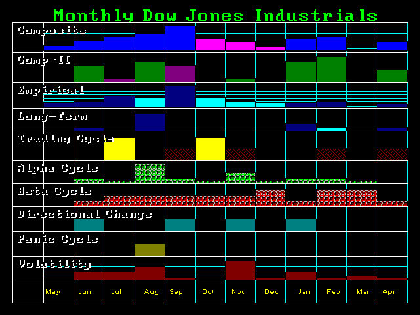Viewport: 420px width, 315px height.
Task: Click the blue Composite bar for February
Action: pyautogui.click(x=331, y=44)
